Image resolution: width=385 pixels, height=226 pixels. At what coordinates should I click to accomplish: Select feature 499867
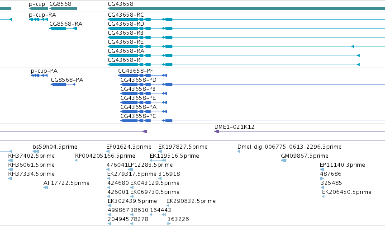coord(109,215)
